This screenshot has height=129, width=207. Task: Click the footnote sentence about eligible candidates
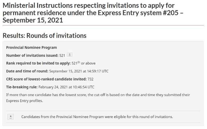click(x=97, y=117)
